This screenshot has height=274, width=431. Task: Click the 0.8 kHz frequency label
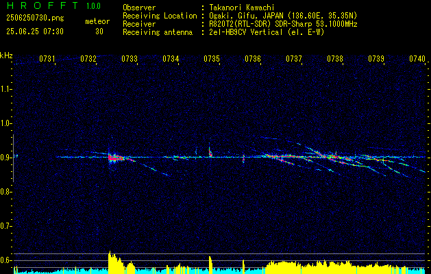click(x=5, y=192)
